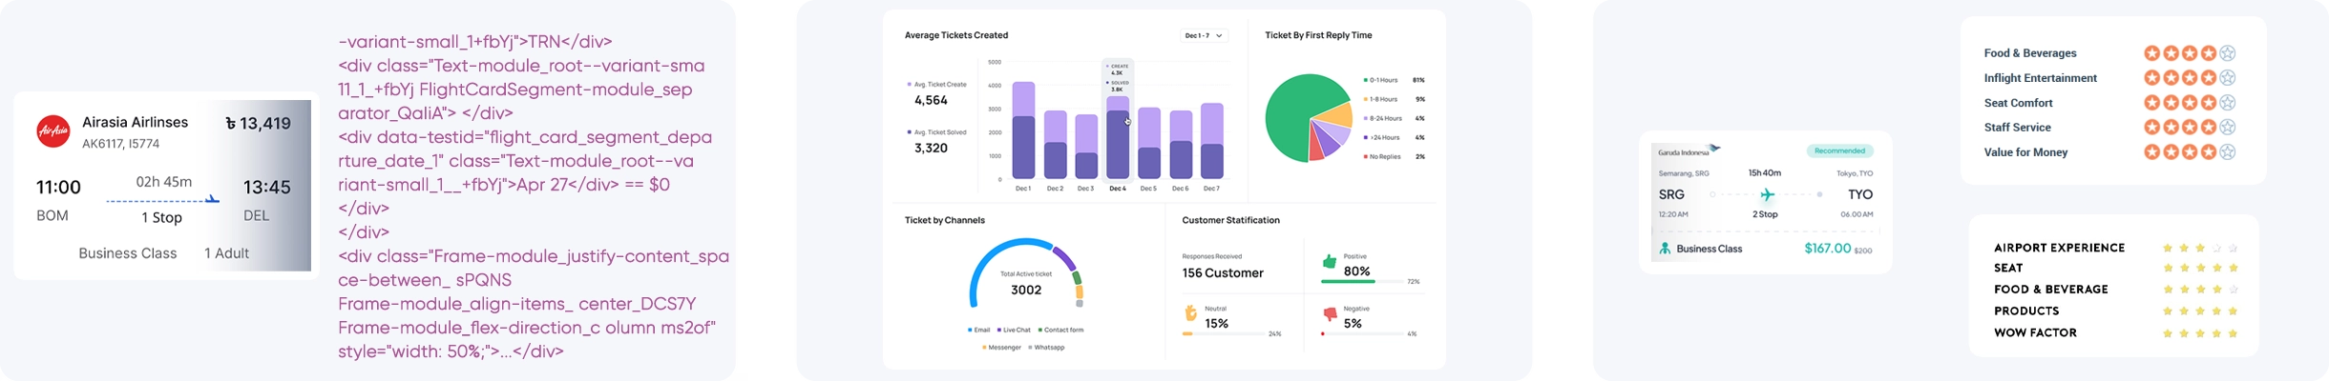Viewport: 2329px width, 381px height.
Task: Click the Live Chat legend entry
Action: 1014,330
